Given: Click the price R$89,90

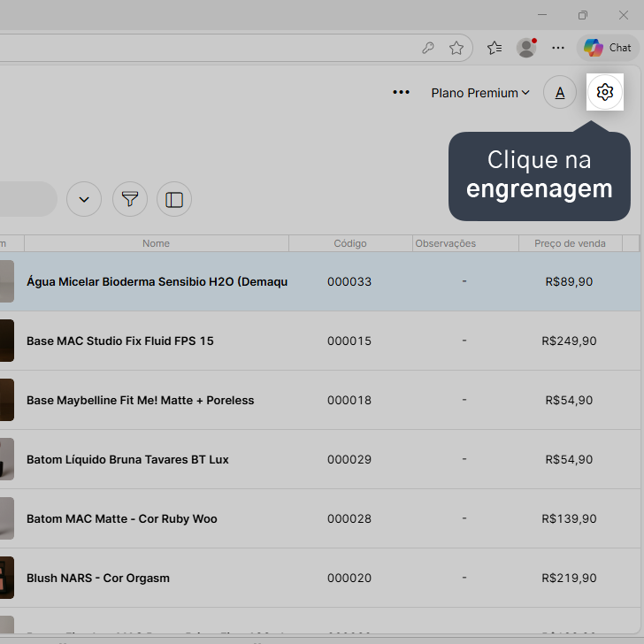Looking at the screenshot, I should pos(570,281).
